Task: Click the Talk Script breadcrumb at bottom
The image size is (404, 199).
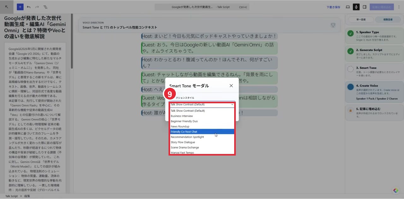Action: click(x=11, y=196)
